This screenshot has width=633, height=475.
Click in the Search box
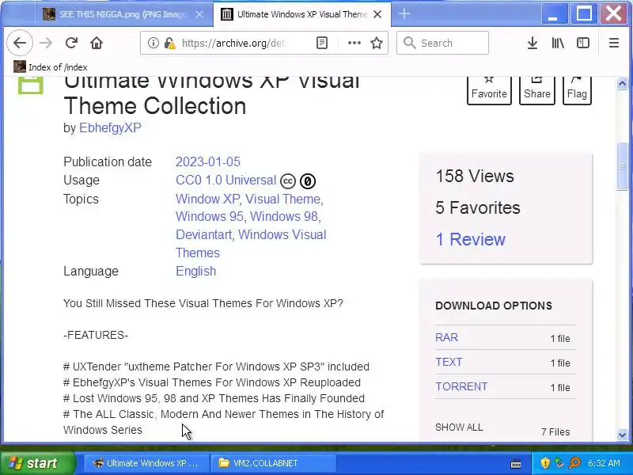pyautogui.click(x=442, y=43)
